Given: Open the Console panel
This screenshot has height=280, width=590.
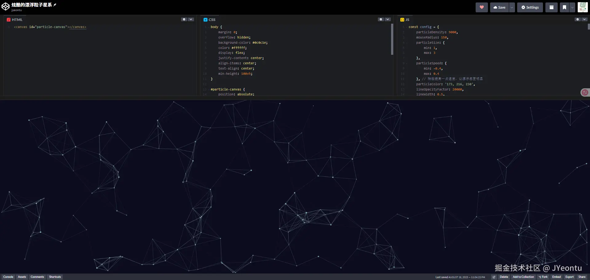Looking at the screenshot, I should point(8,277).
